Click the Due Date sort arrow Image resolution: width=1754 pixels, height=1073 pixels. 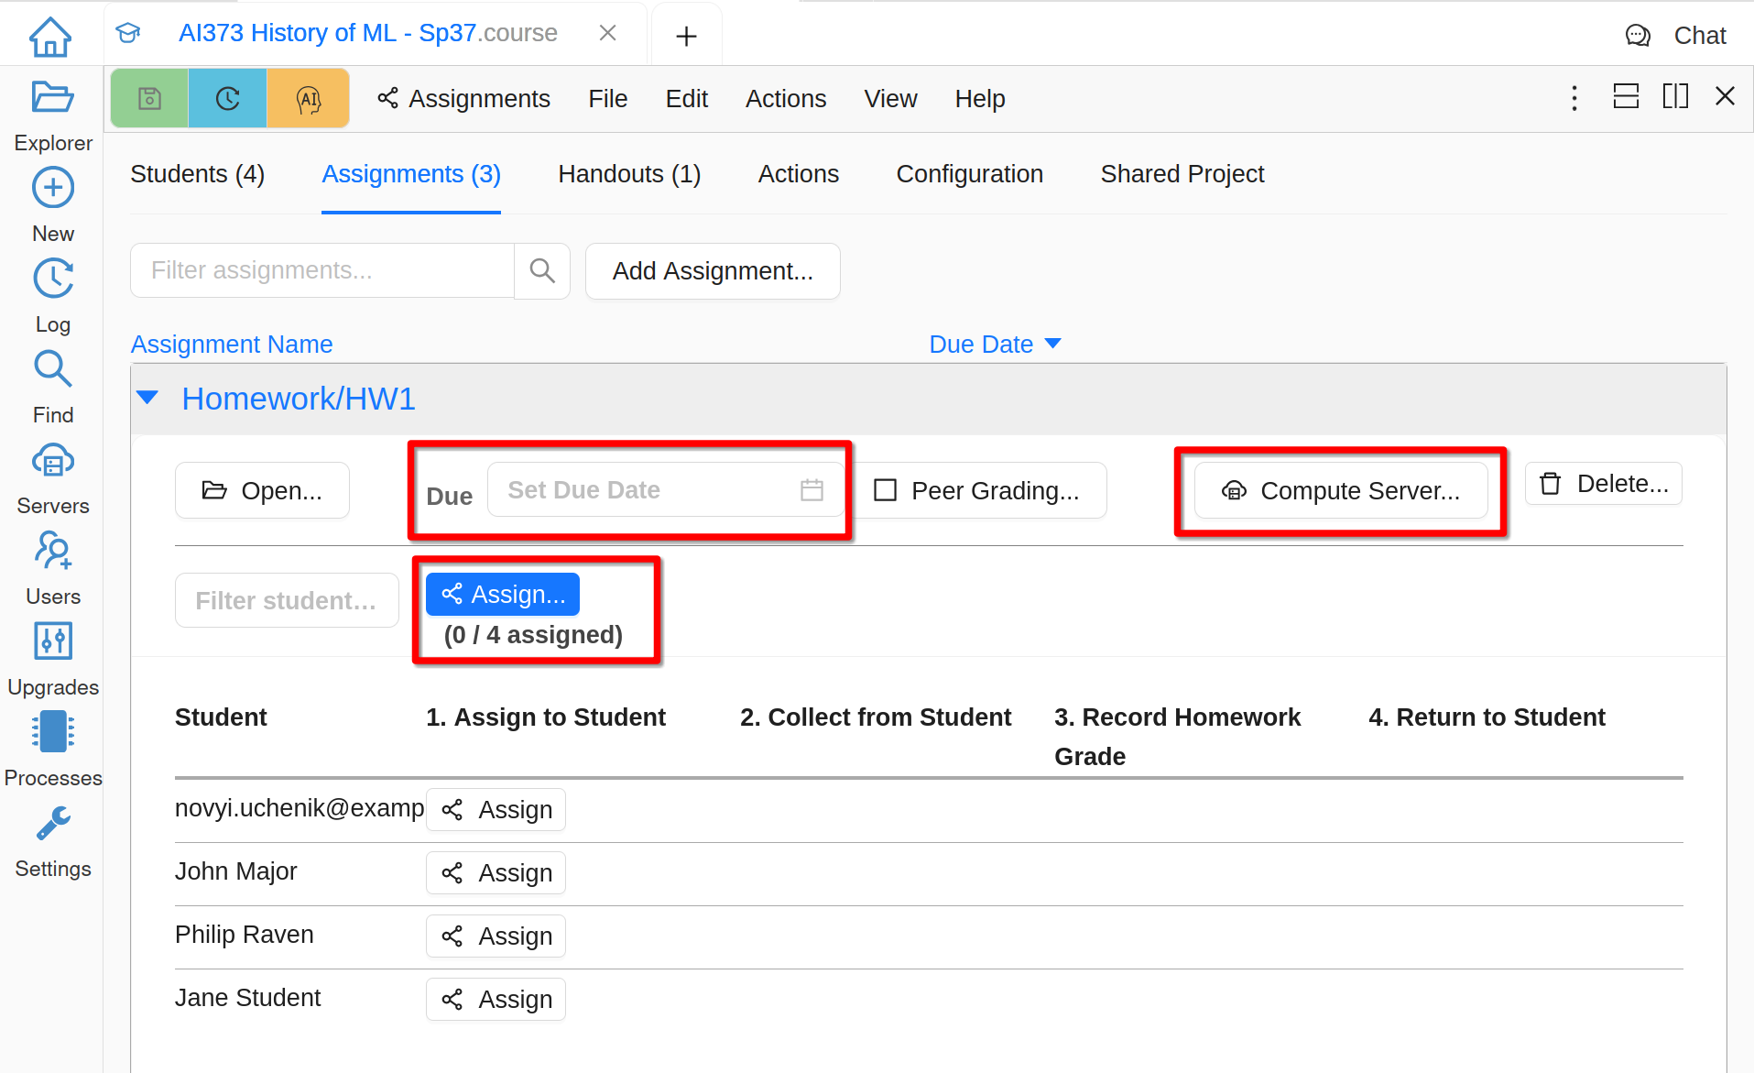[x=1052, y=344]
